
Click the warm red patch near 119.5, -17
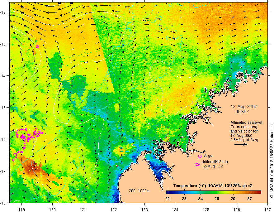coord(33,167)
